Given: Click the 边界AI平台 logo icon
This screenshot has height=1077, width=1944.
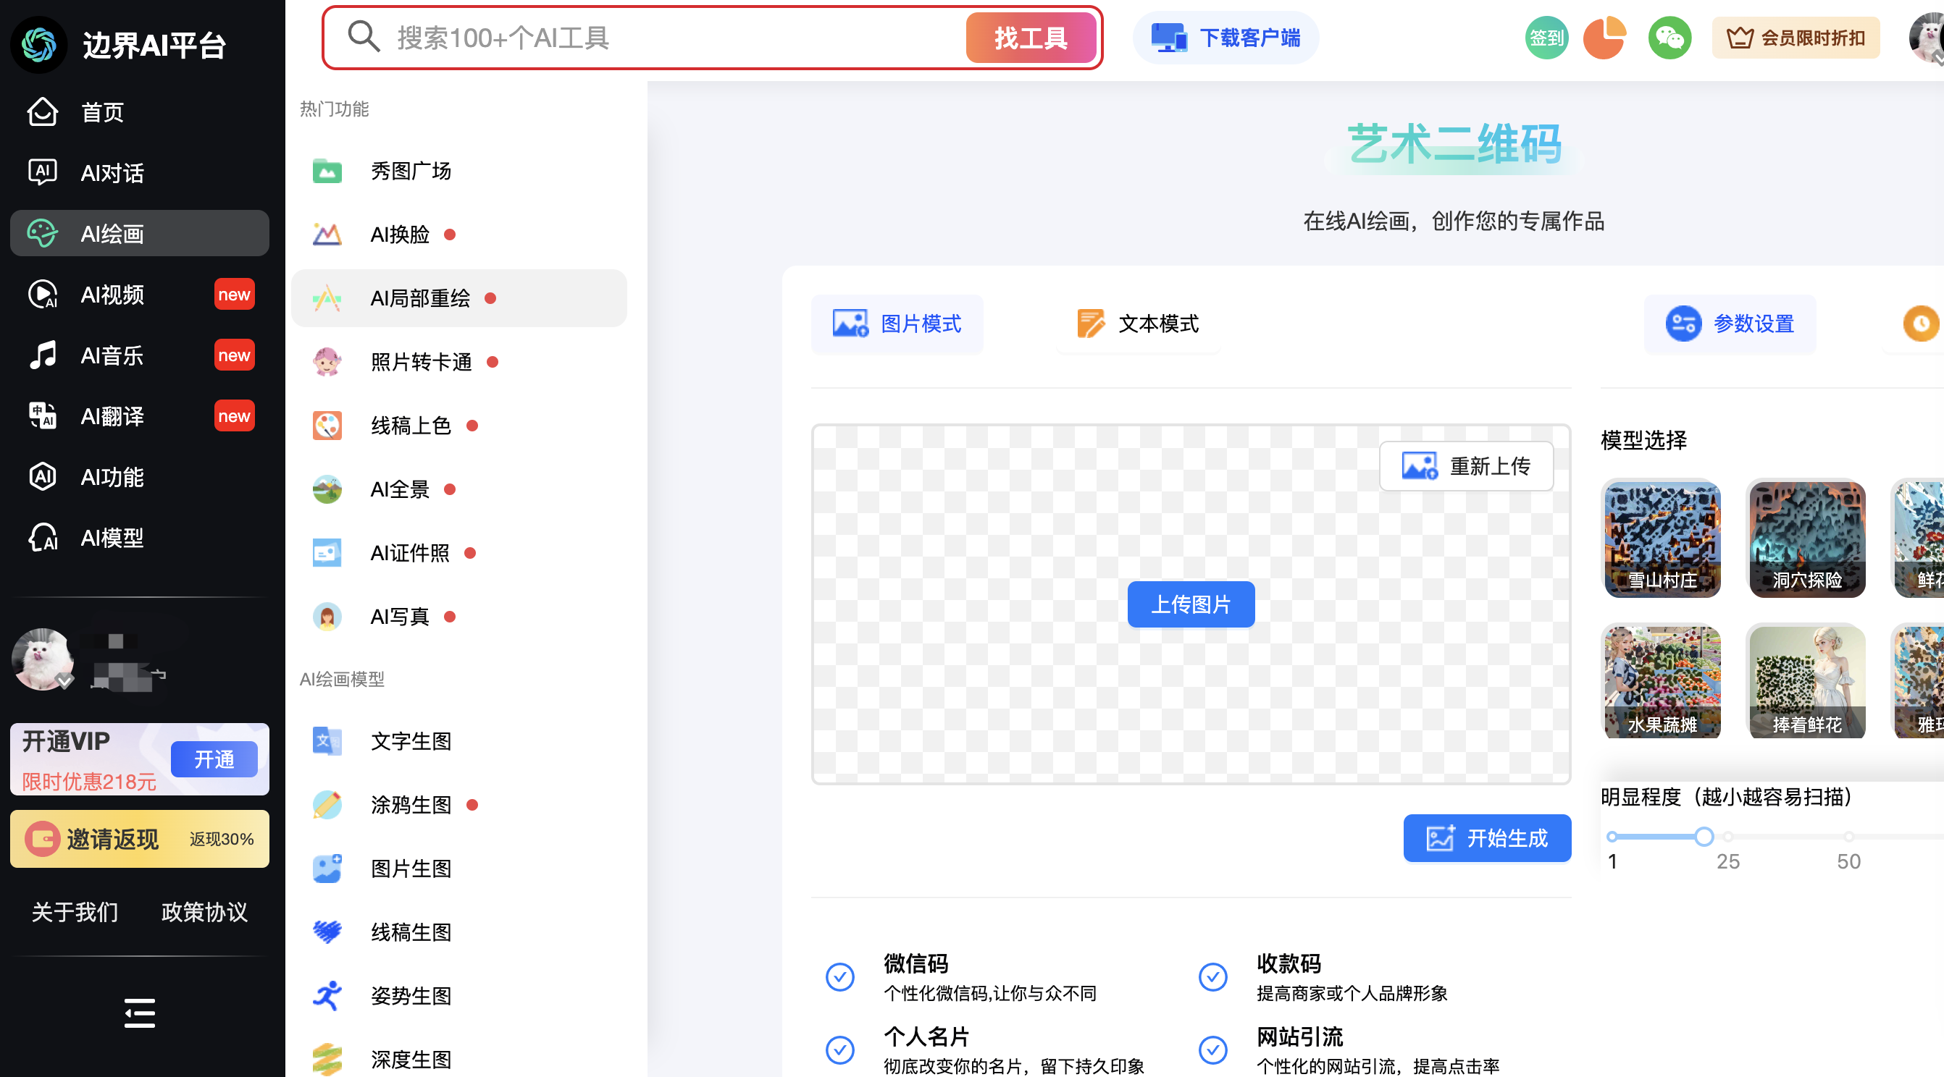Looking at the screenshot, I should [x=38, y=44].
